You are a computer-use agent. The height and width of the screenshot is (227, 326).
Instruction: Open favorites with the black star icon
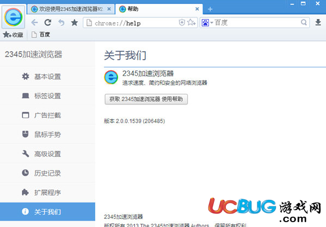[x=75, y=22]
